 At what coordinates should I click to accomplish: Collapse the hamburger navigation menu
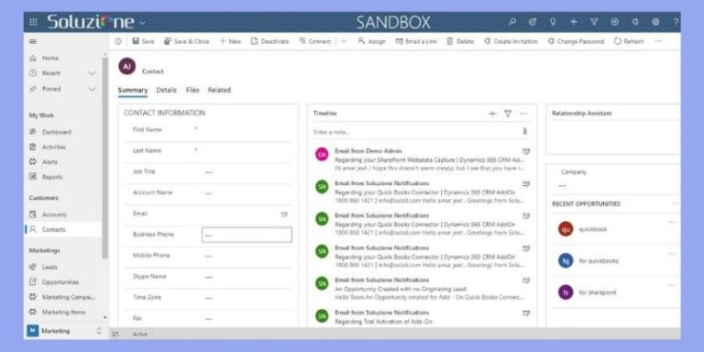click(x=33, y=41)
